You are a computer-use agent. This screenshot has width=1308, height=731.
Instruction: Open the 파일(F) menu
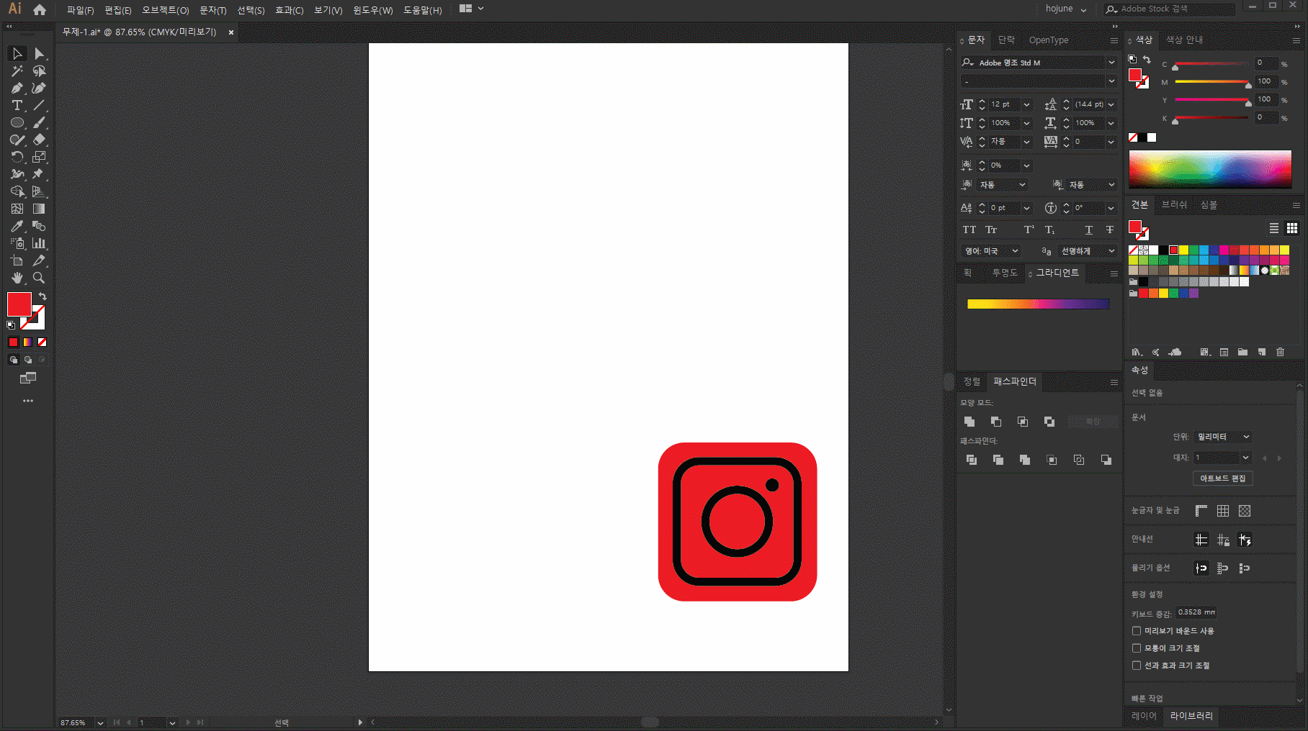[x=80, y=10]
